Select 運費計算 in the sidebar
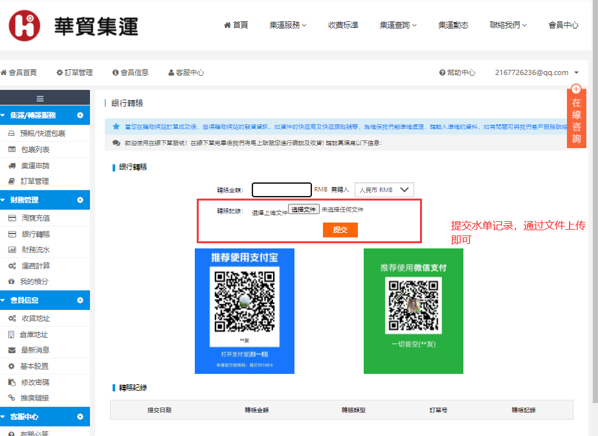 pyautogui.click(x=35, y=266)
